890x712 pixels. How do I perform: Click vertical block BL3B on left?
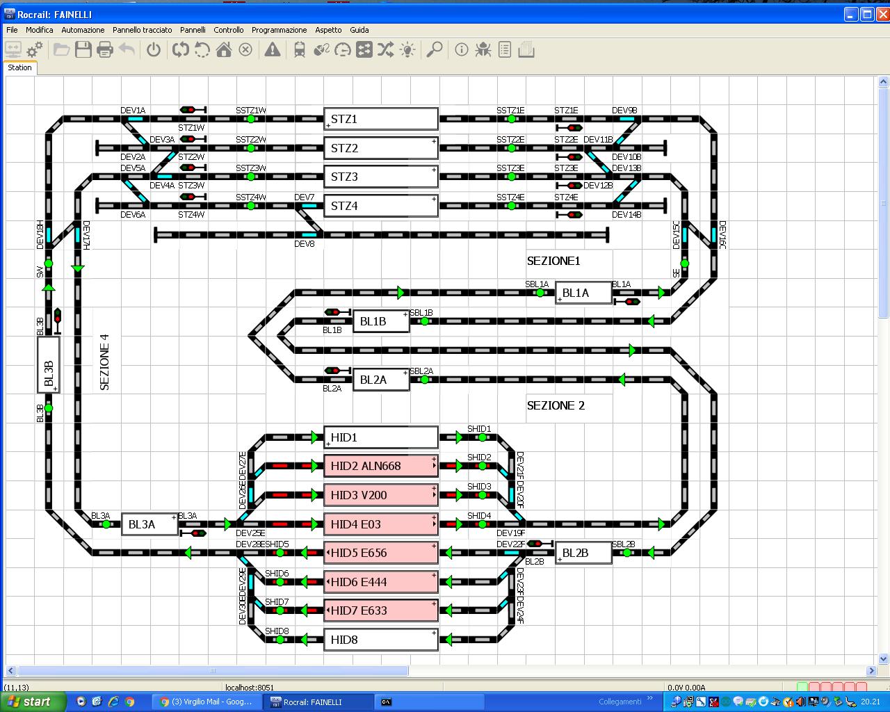tap(48, 365)
